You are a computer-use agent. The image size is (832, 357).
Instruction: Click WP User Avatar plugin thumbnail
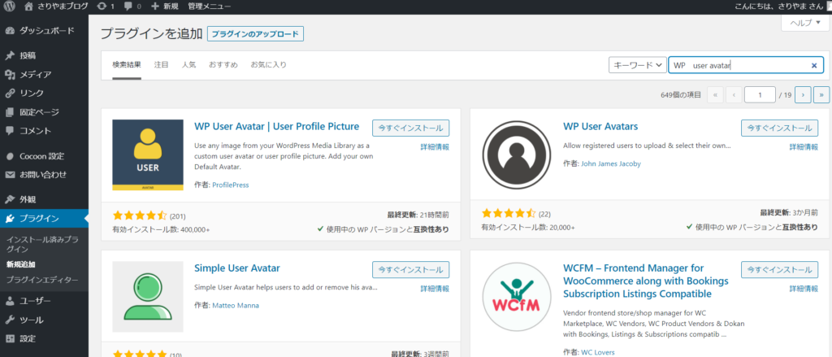148,155
